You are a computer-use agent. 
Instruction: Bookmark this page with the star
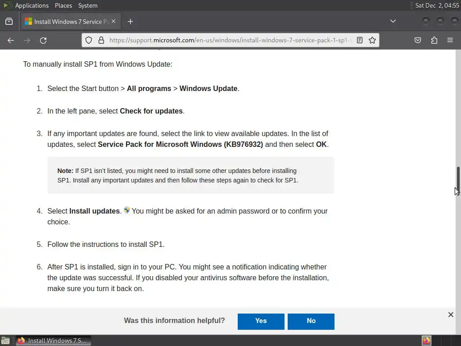tap(372, 40)
